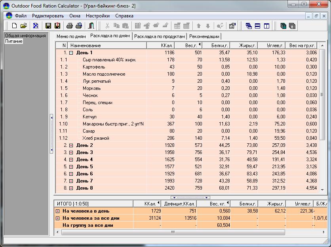
Task: Sort by the Вес,г. column header
Action: (188, 46)
